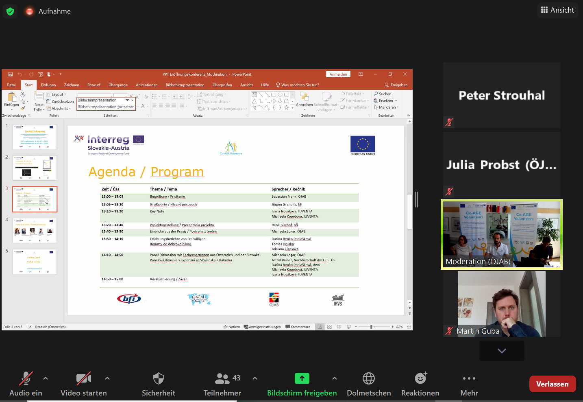This screenshot has width=583, height=402.
Task: Open the Ersetzen dropdown arrow
Action: tap(396, 101)
